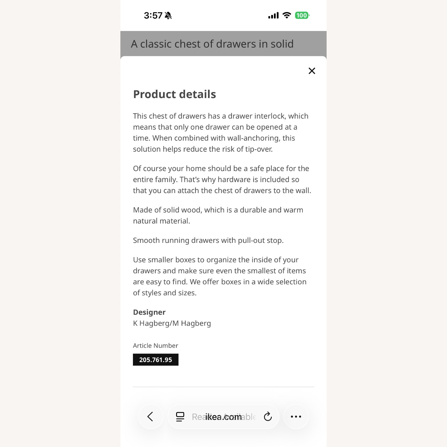Tap the Wi-Fi status icon
Viewport: 447px width, 447px height.
tap(287, 15)
